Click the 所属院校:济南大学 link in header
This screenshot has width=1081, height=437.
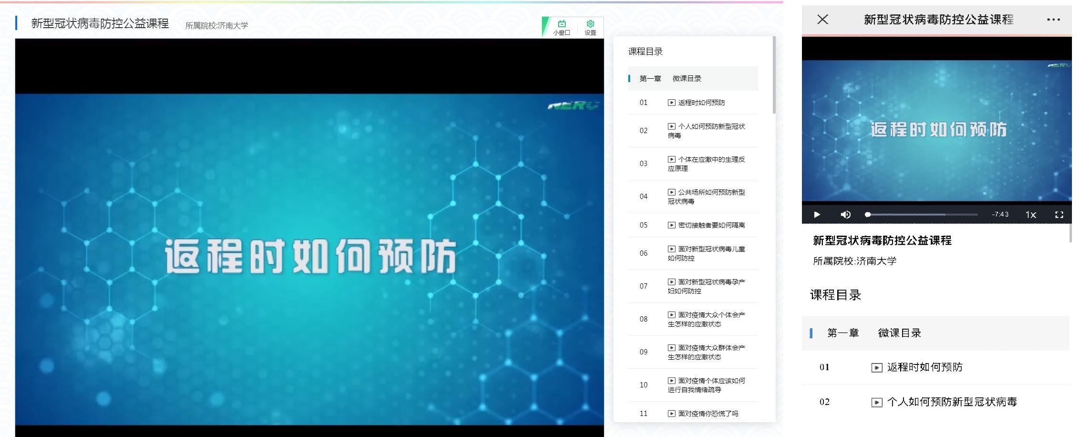(217, 25)
